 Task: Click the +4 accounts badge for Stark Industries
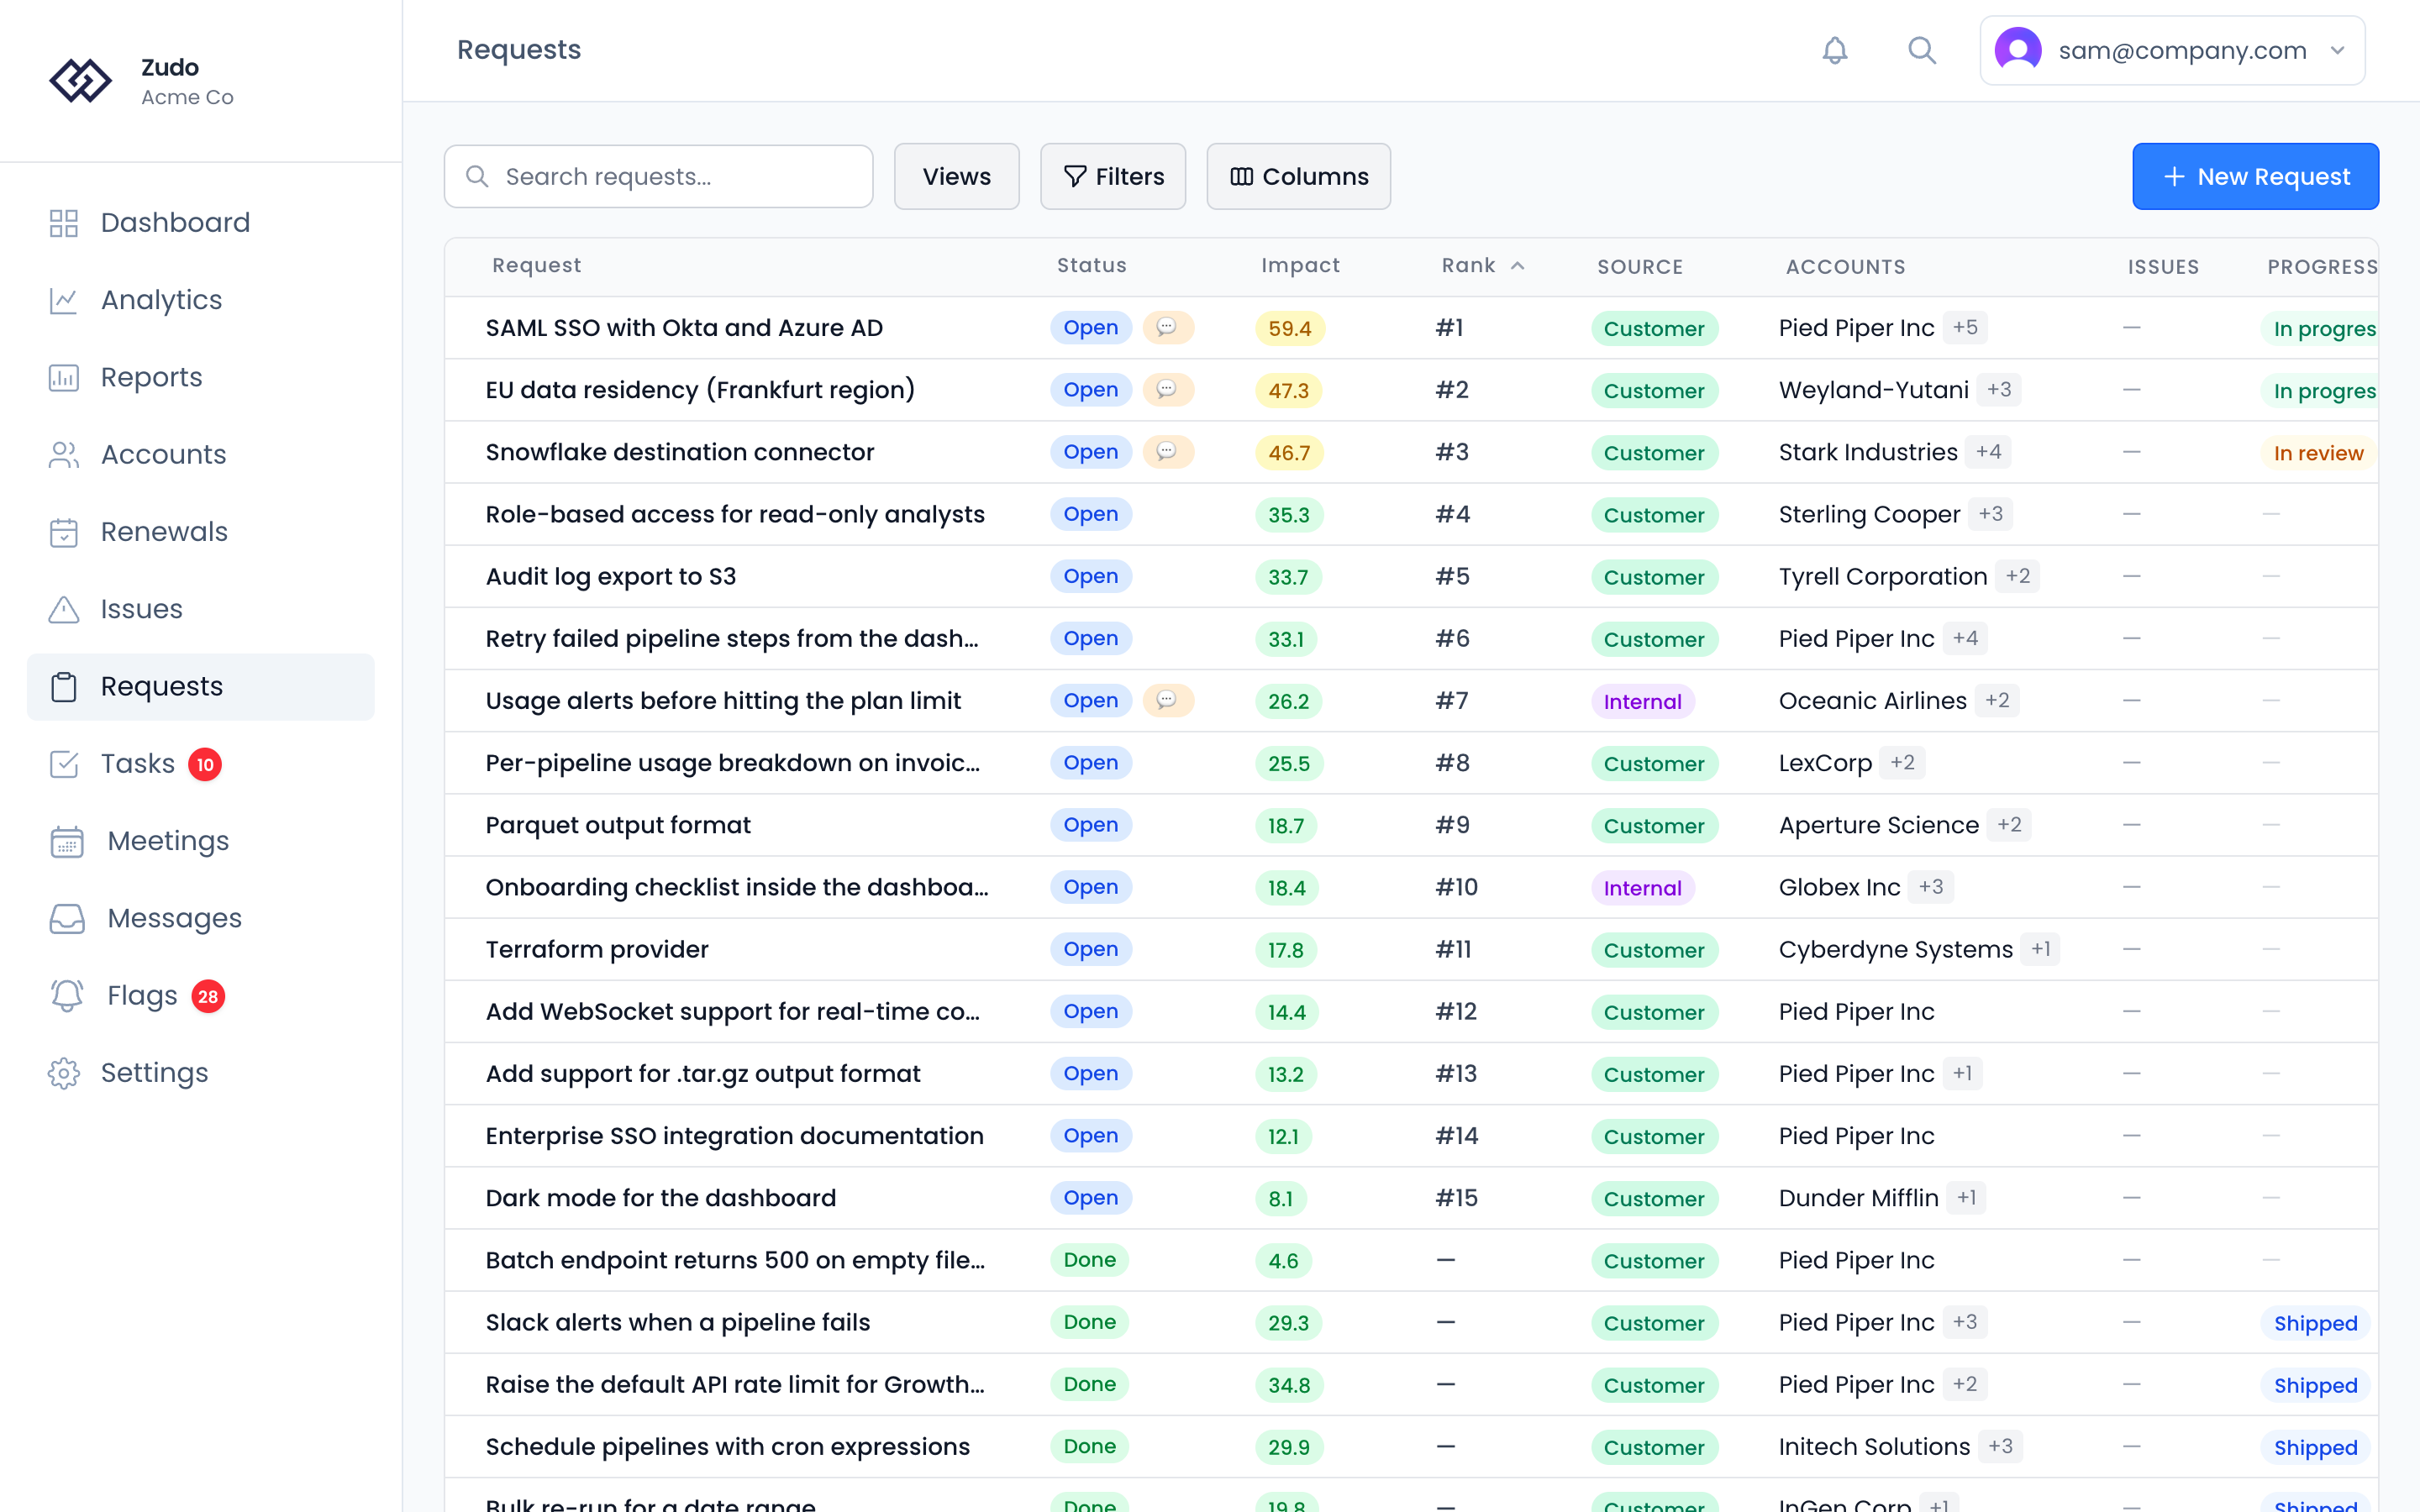(1988, 451)
